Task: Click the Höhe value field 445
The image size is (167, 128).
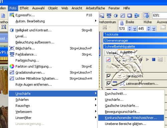Action: (x=142, y=29)
